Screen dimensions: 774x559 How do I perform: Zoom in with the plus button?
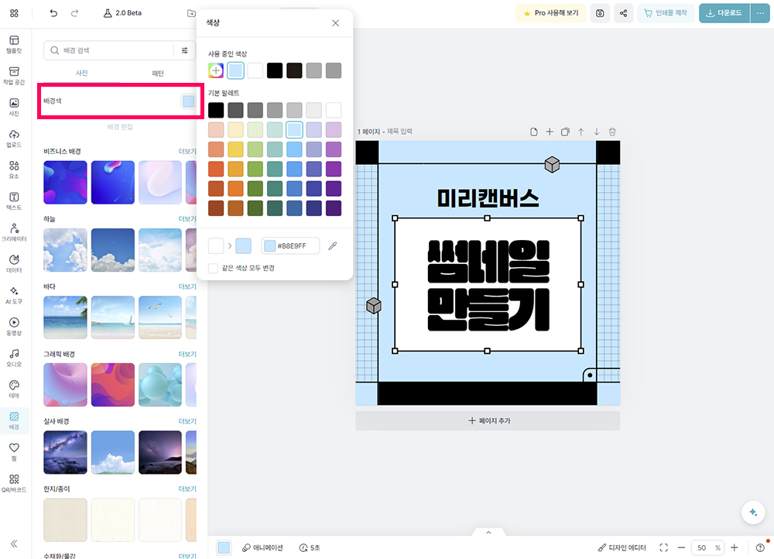(x=734, y=547)
